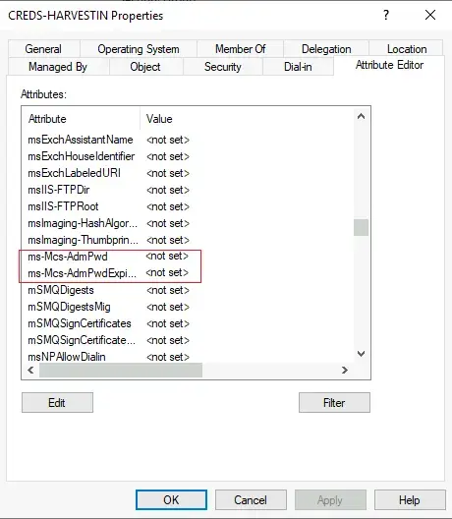Click the up arrow of vertical scrollbar
This screenshot has width=452, height=519.
361,117
